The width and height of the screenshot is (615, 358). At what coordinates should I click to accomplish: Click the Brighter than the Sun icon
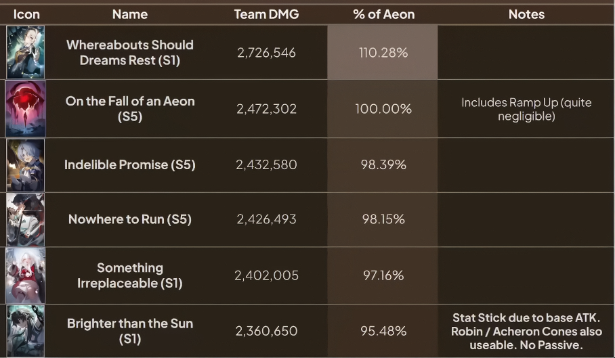(26, 331)
